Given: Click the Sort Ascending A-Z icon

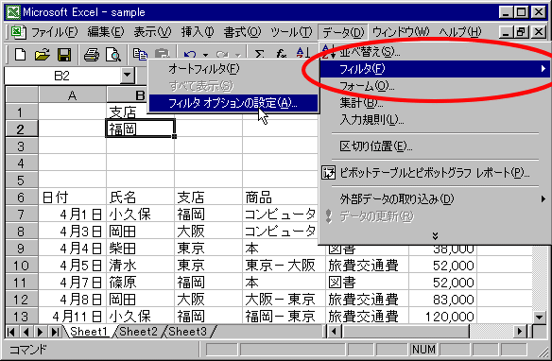Looking at the screenshot, I should pos(302,53).
